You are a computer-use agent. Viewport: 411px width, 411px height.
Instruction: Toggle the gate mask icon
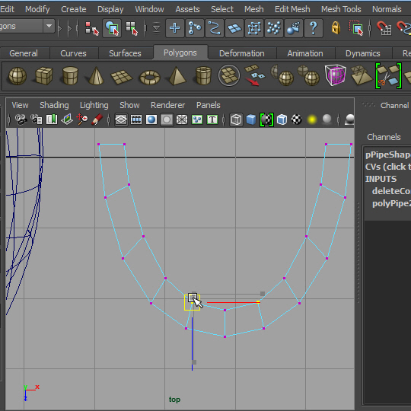167,119
